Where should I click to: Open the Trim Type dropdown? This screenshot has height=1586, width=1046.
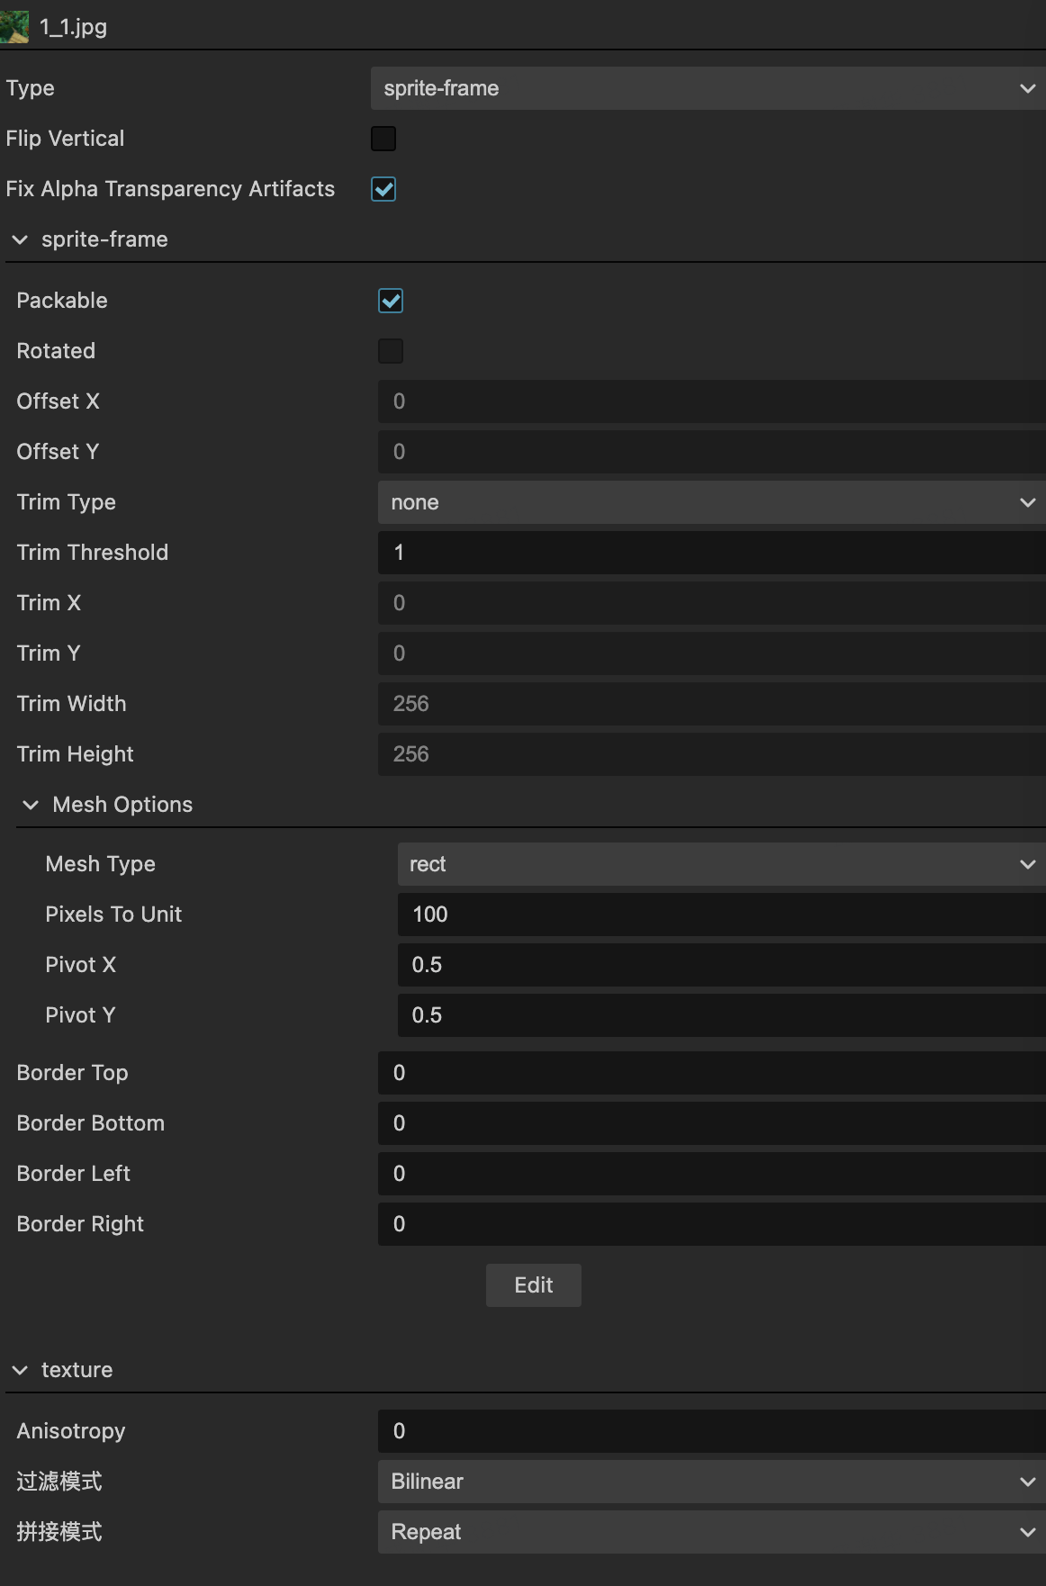(711, 502)
